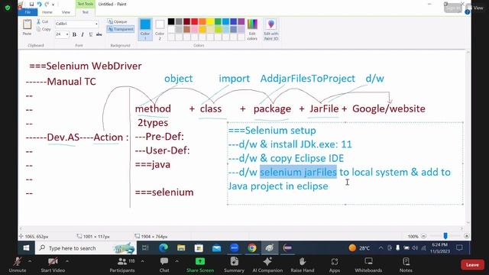
Task: Click the Task View button on taskbar
Action: (145, 247)
